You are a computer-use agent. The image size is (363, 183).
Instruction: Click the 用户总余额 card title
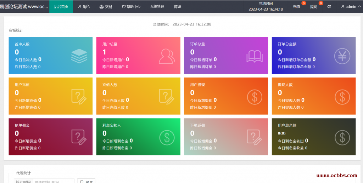tap(287, 125)
